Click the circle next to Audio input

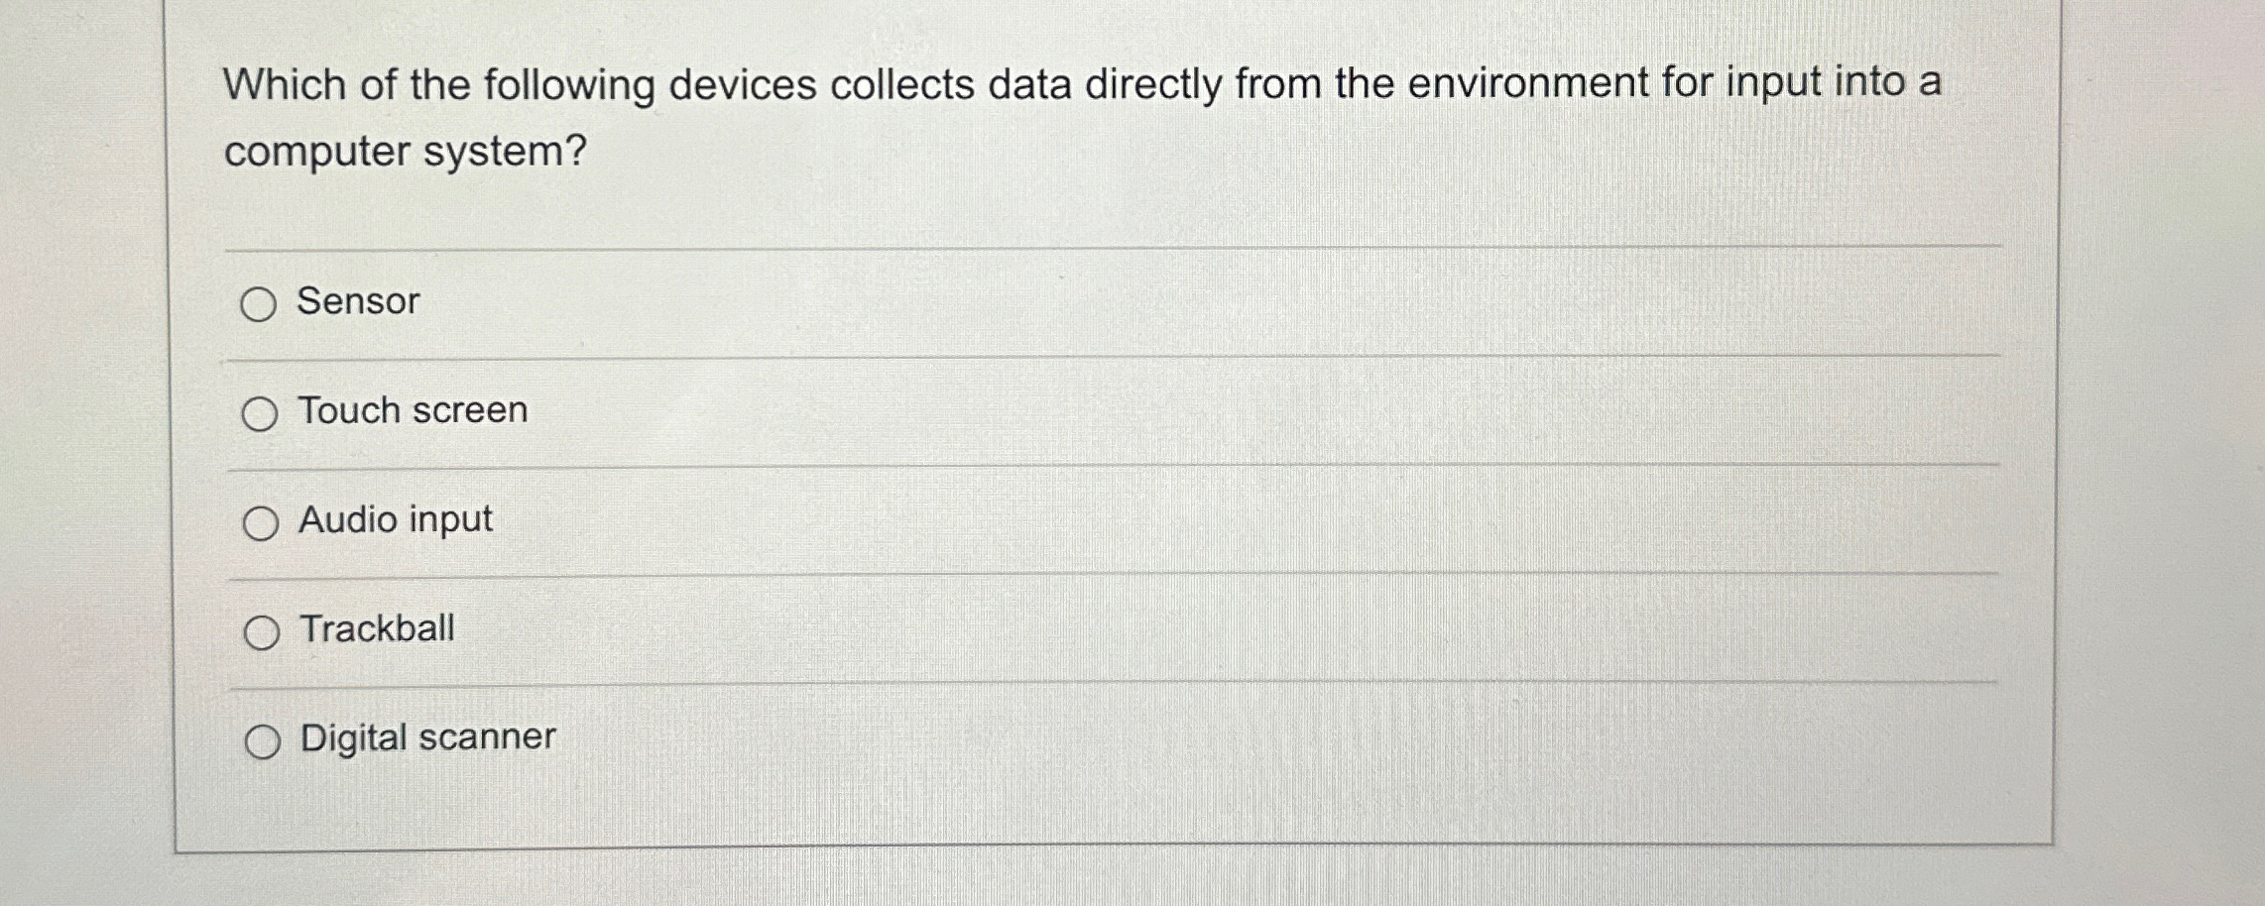pyautogui.click(x=261, y=522)
